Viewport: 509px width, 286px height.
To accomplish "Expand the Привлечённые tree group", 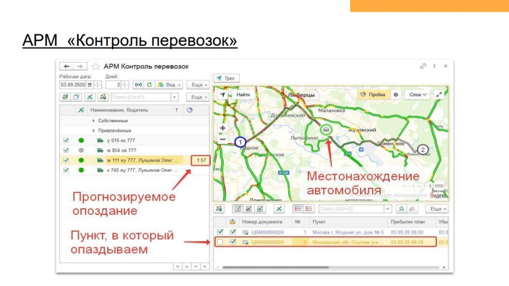I will [94, 130].
